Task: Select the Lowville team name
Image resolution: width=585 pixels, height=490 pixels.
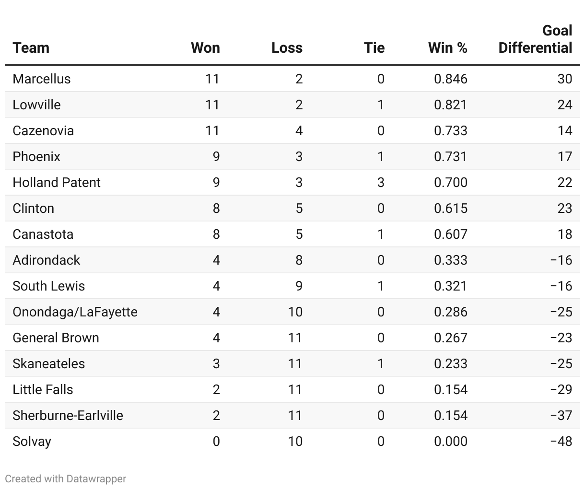Action: click(37, 105)
